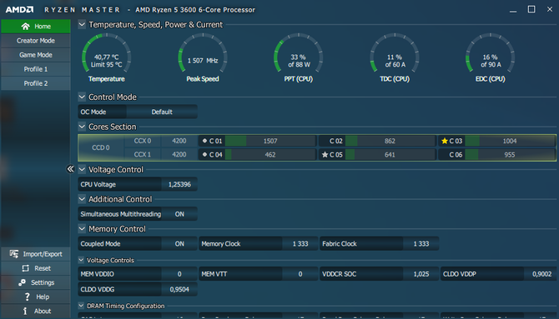Open About
The width and height of the screenshot is (559, 319).
click(x=36, y=311)
